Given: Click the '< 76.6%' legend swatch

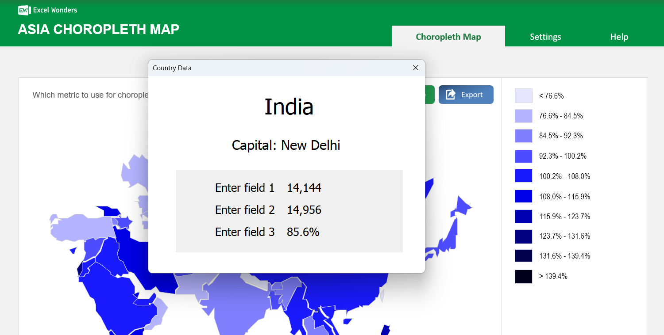Looking at the screenshot, I should [x=523, y=95].
